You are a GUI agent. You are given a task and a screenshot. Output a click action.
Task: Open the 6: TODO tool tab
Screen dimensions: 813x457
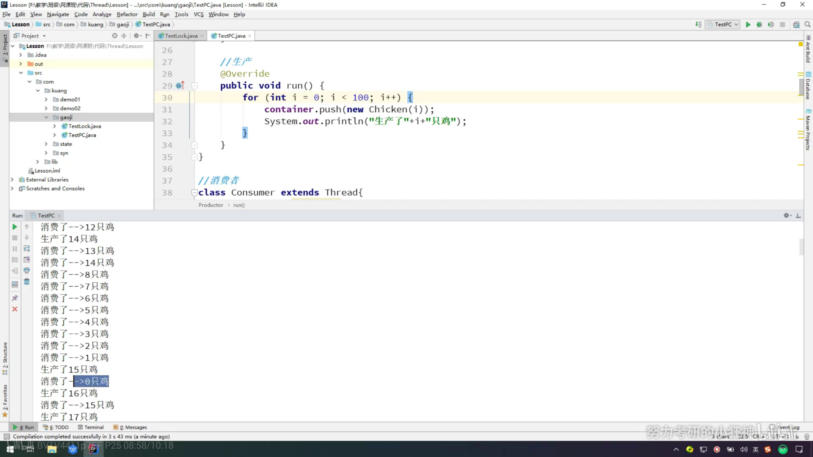[56, 427]
